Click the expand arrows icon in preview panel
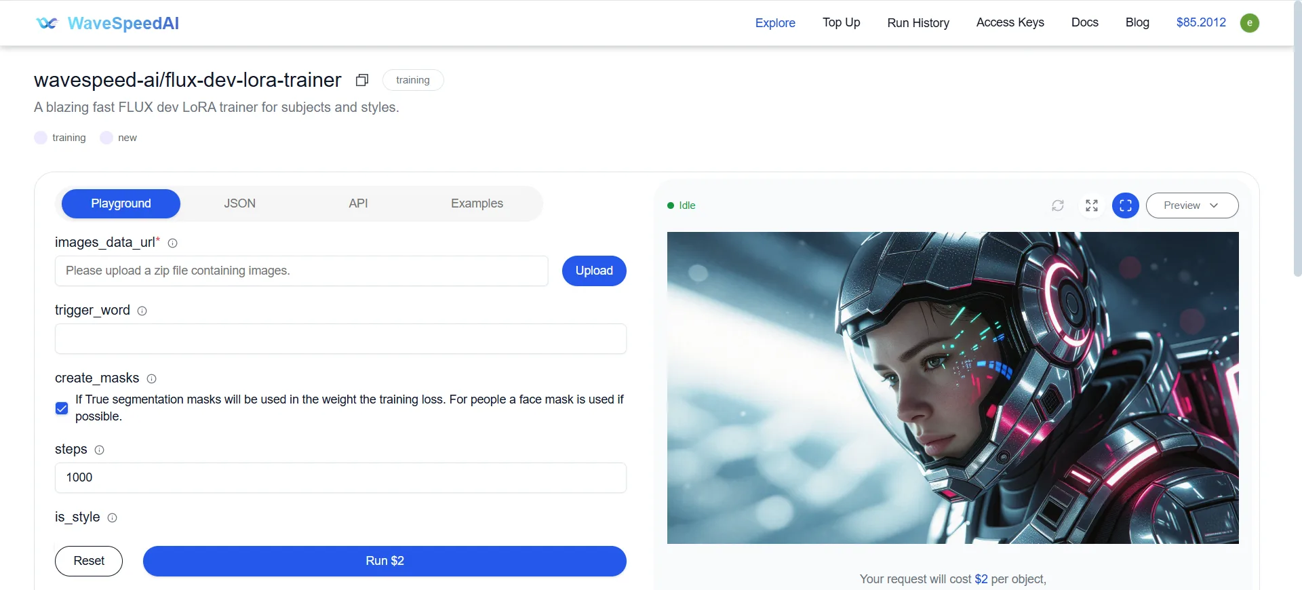The image size is (1302, 590). pos(1092,205)
